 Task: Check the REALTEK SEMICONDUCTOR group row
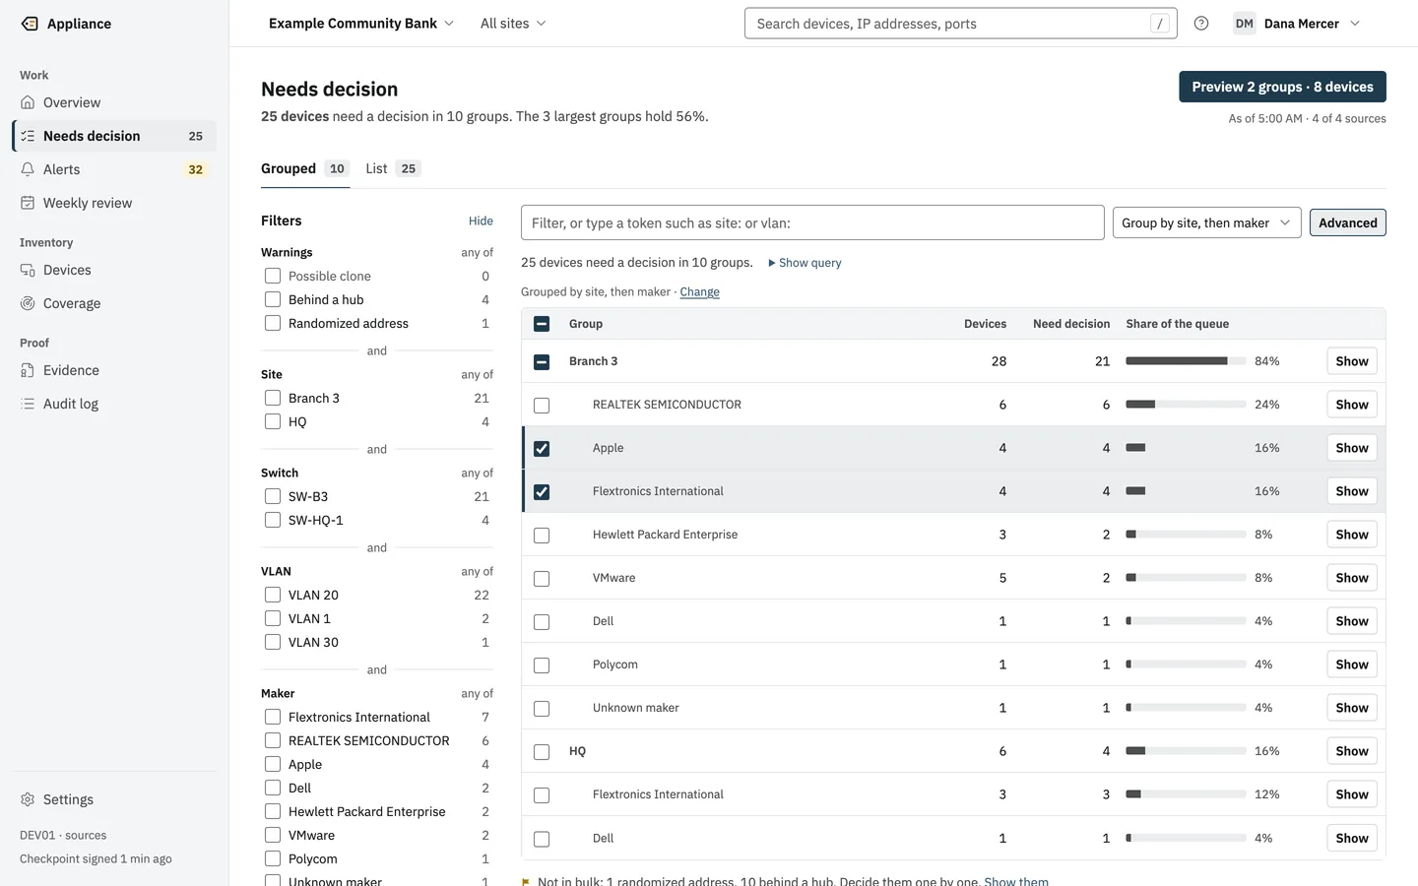(x=542, y=405)
